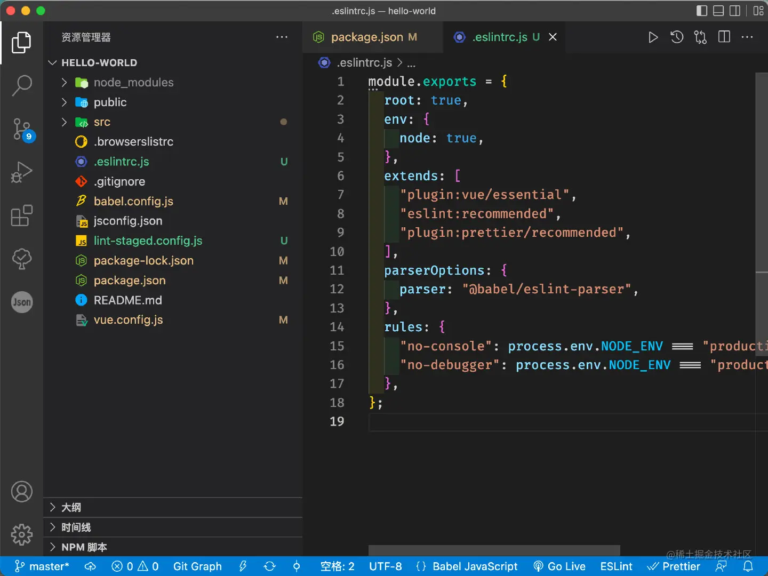Toggle bottom panel layout icon
The height and width of the screenshot is (576, 768).
click(x=718, y=11)
